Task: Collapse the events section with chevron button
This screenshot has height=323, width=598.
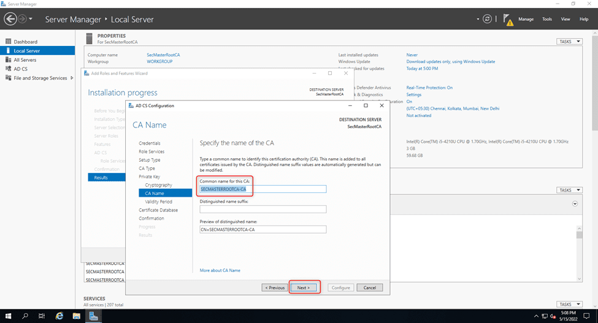Action: pyautogui.click(x=575, y=203)
